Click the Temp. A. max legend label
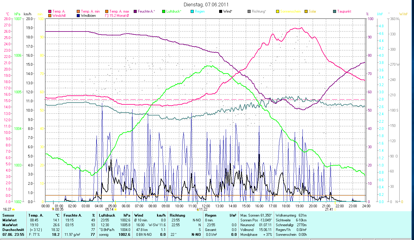The width and height of the screenshot is (414, 240). pyautogui.click(x=119, y=11)
